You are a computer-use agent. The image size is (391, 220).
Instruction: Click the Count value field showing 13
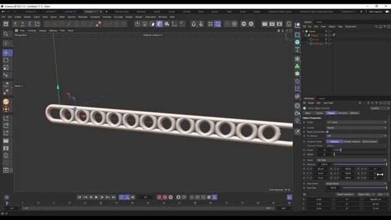click(x=324, y=150)
